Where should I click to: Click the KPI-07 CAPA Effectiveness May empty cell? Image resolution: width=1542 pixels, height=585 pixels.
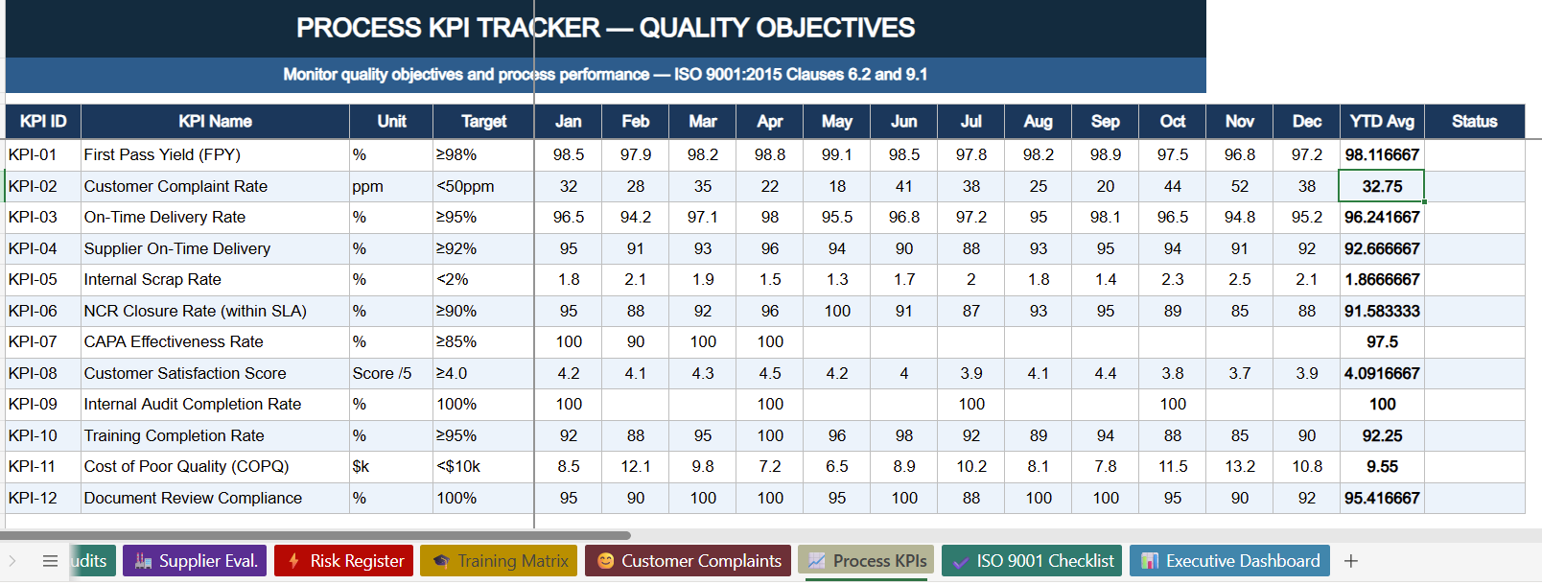click(x=837, y=342)
